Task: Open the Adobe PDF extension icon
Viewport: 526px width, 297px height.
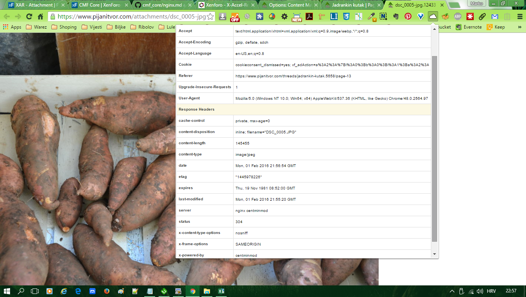Action: point(309,17)
